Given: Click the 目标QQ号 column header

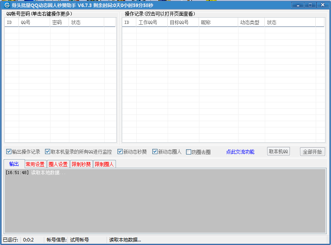Looking at the screenshot, I should coord(183,22).
